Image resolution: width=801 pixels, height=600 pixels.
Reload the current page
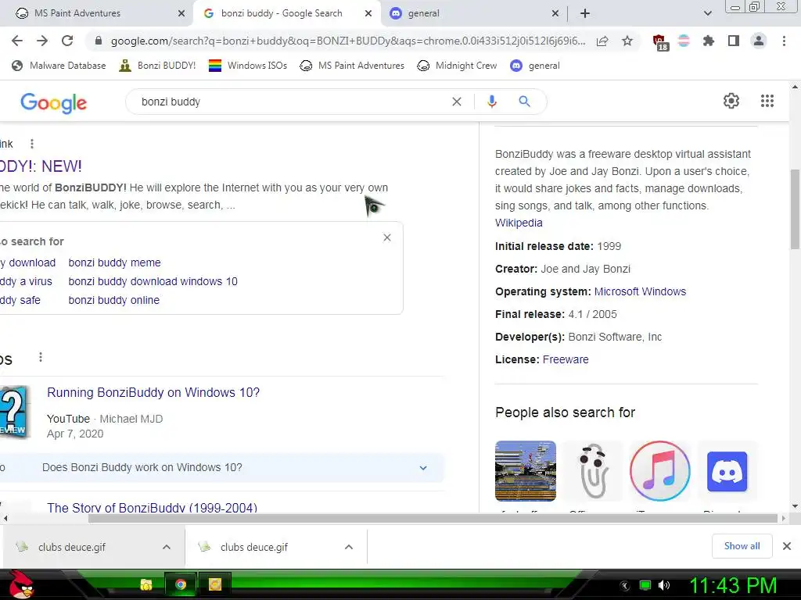point(67,41)
